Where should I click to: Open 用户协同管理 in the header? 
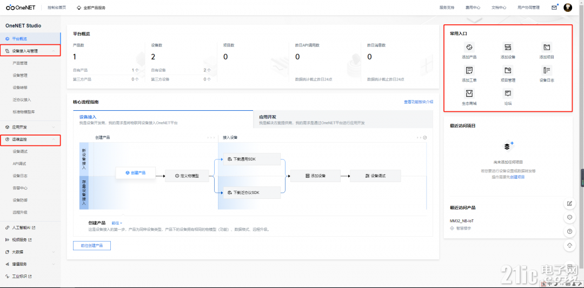coord(528,8)
